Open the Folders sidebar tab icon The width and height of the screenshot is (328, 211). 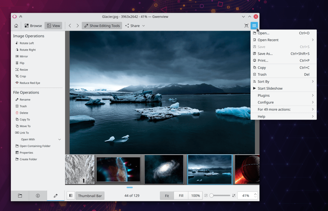(x=20, y=196)
